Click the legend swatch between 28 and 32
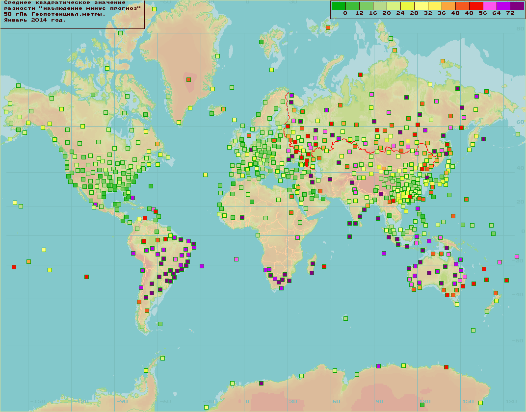 [421, 5]
